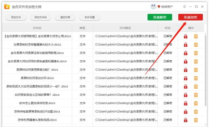Encrypt 软件怎么更改保存目录.docx via lock icon
Viewport: 209px width, 127px height.
[x=185, y=103]
